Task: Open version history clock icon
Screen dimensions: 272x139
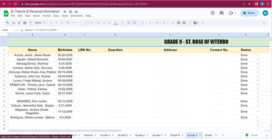Action: click(x=213, y=13)
